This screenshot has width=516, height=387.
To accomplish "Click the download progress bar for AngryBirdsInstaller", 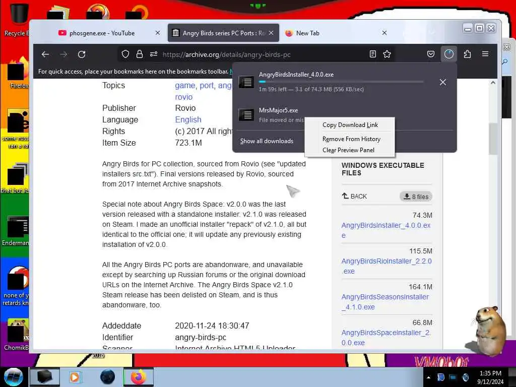I will click(341, 82).
